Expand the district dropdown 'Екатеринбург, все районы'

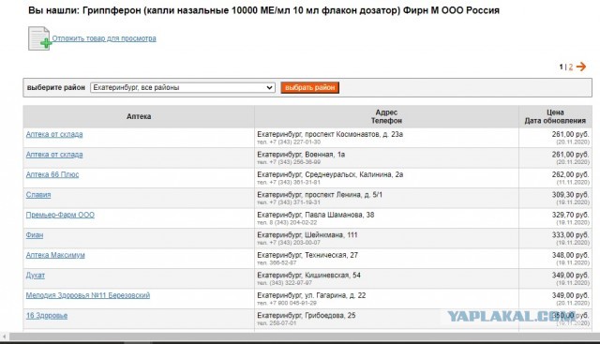click(183, 87)
